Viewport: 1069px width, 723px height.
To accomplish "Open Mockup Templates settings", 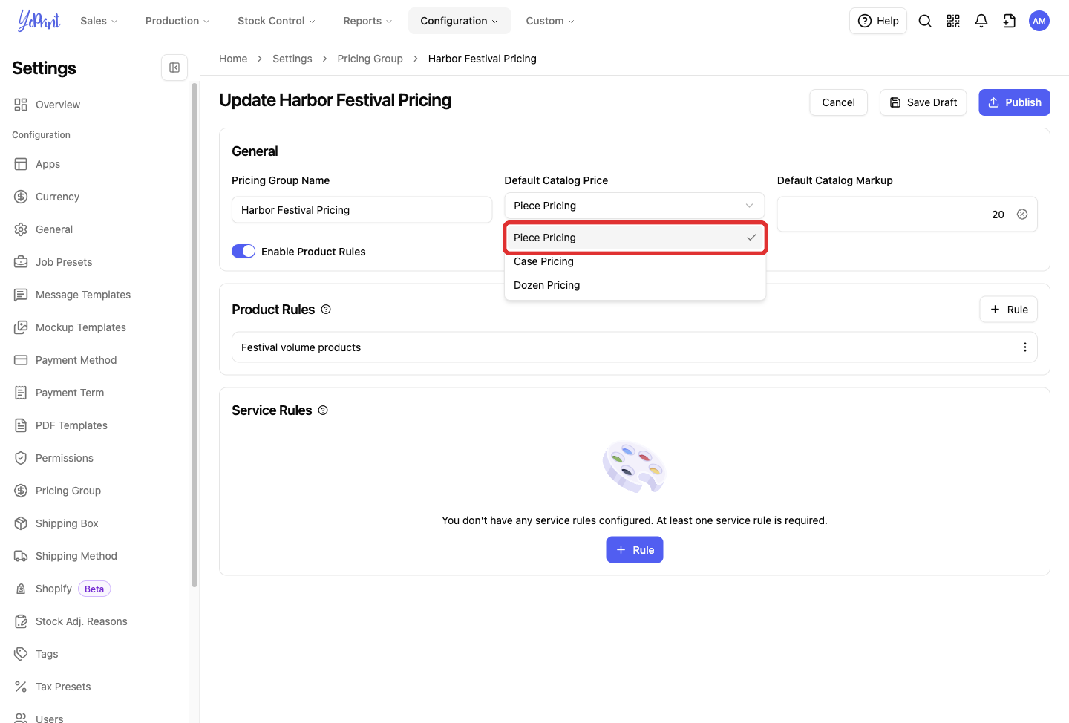I will (81, 327).
